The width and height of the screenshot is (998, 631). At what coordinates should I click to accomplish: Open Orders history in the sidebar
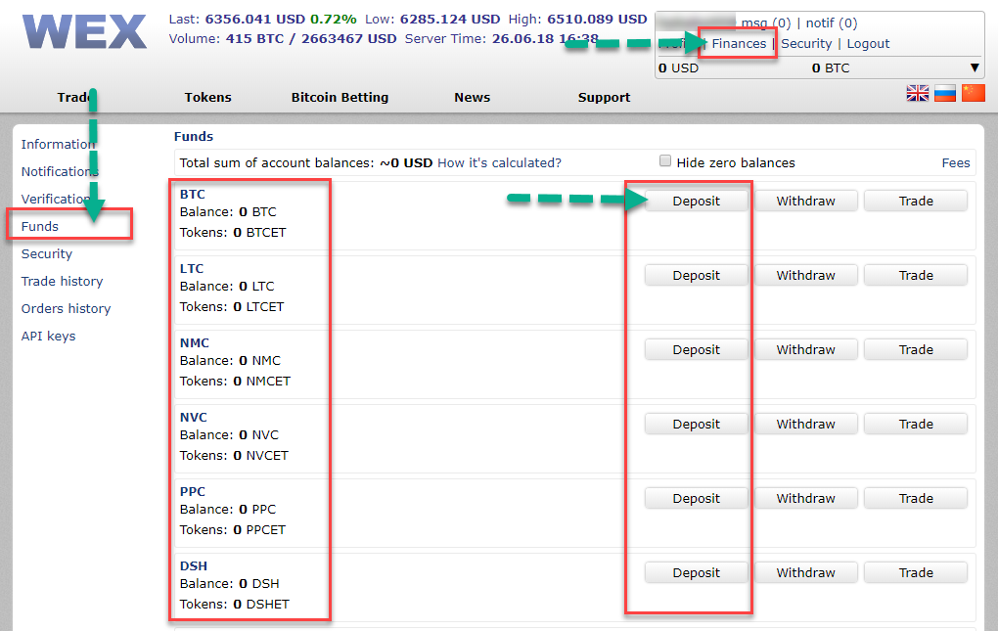click(x=66, y=308)
